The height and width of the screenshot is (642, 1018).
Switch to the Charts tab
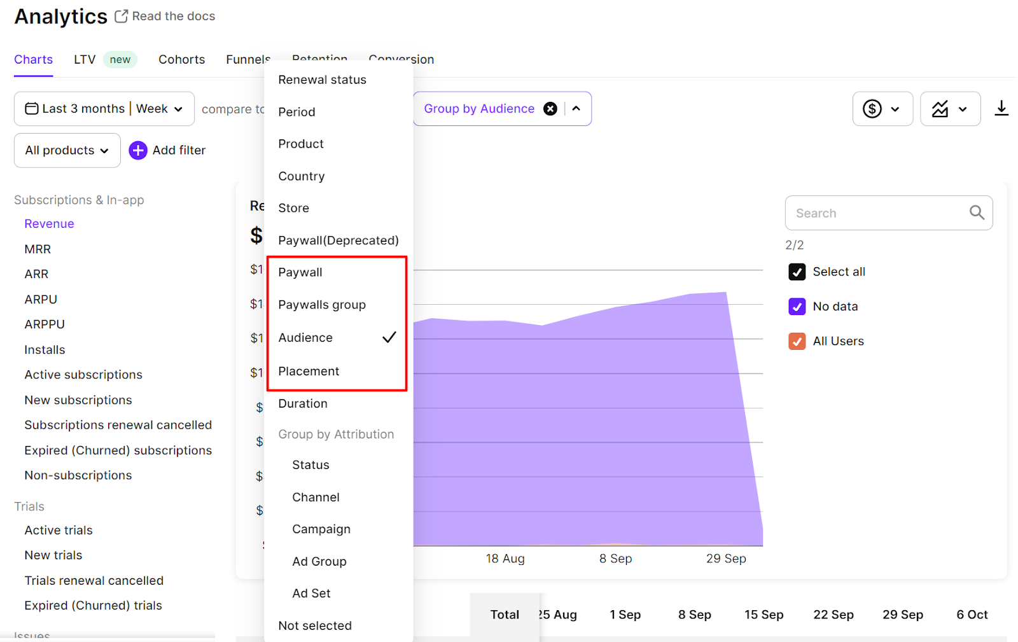pyautogui.click(x=34, y=59)
